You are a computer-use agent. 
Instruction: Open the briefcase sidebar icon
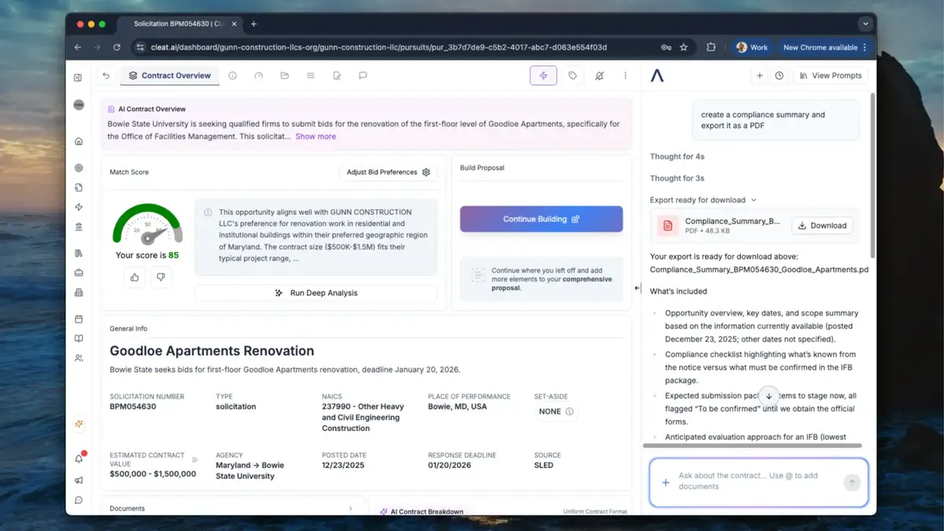[x=79, y=273]
